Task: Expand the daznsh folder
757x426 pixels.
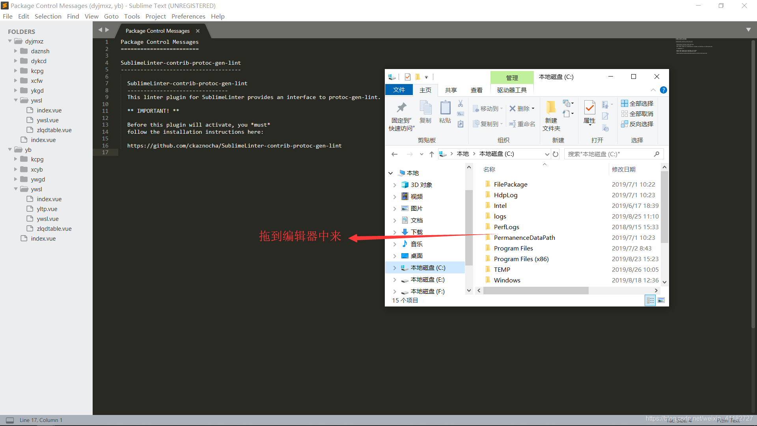Action: (x=16, y=51)
